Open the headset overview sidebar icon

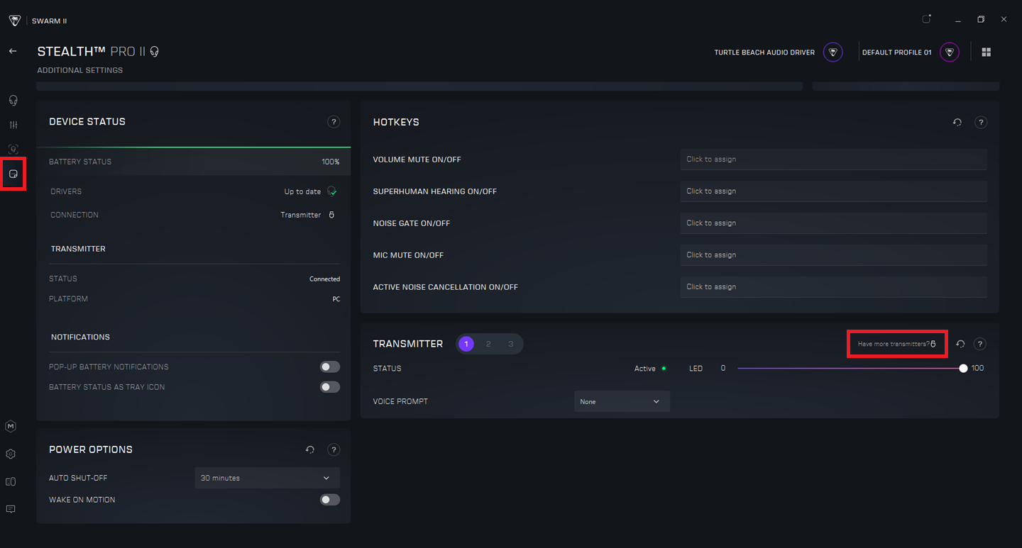pos(13,100)
